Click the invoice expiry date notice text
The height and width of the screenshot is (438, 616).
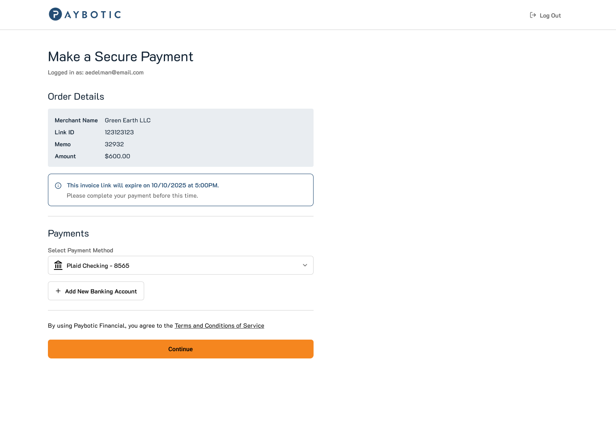(143, 185)
